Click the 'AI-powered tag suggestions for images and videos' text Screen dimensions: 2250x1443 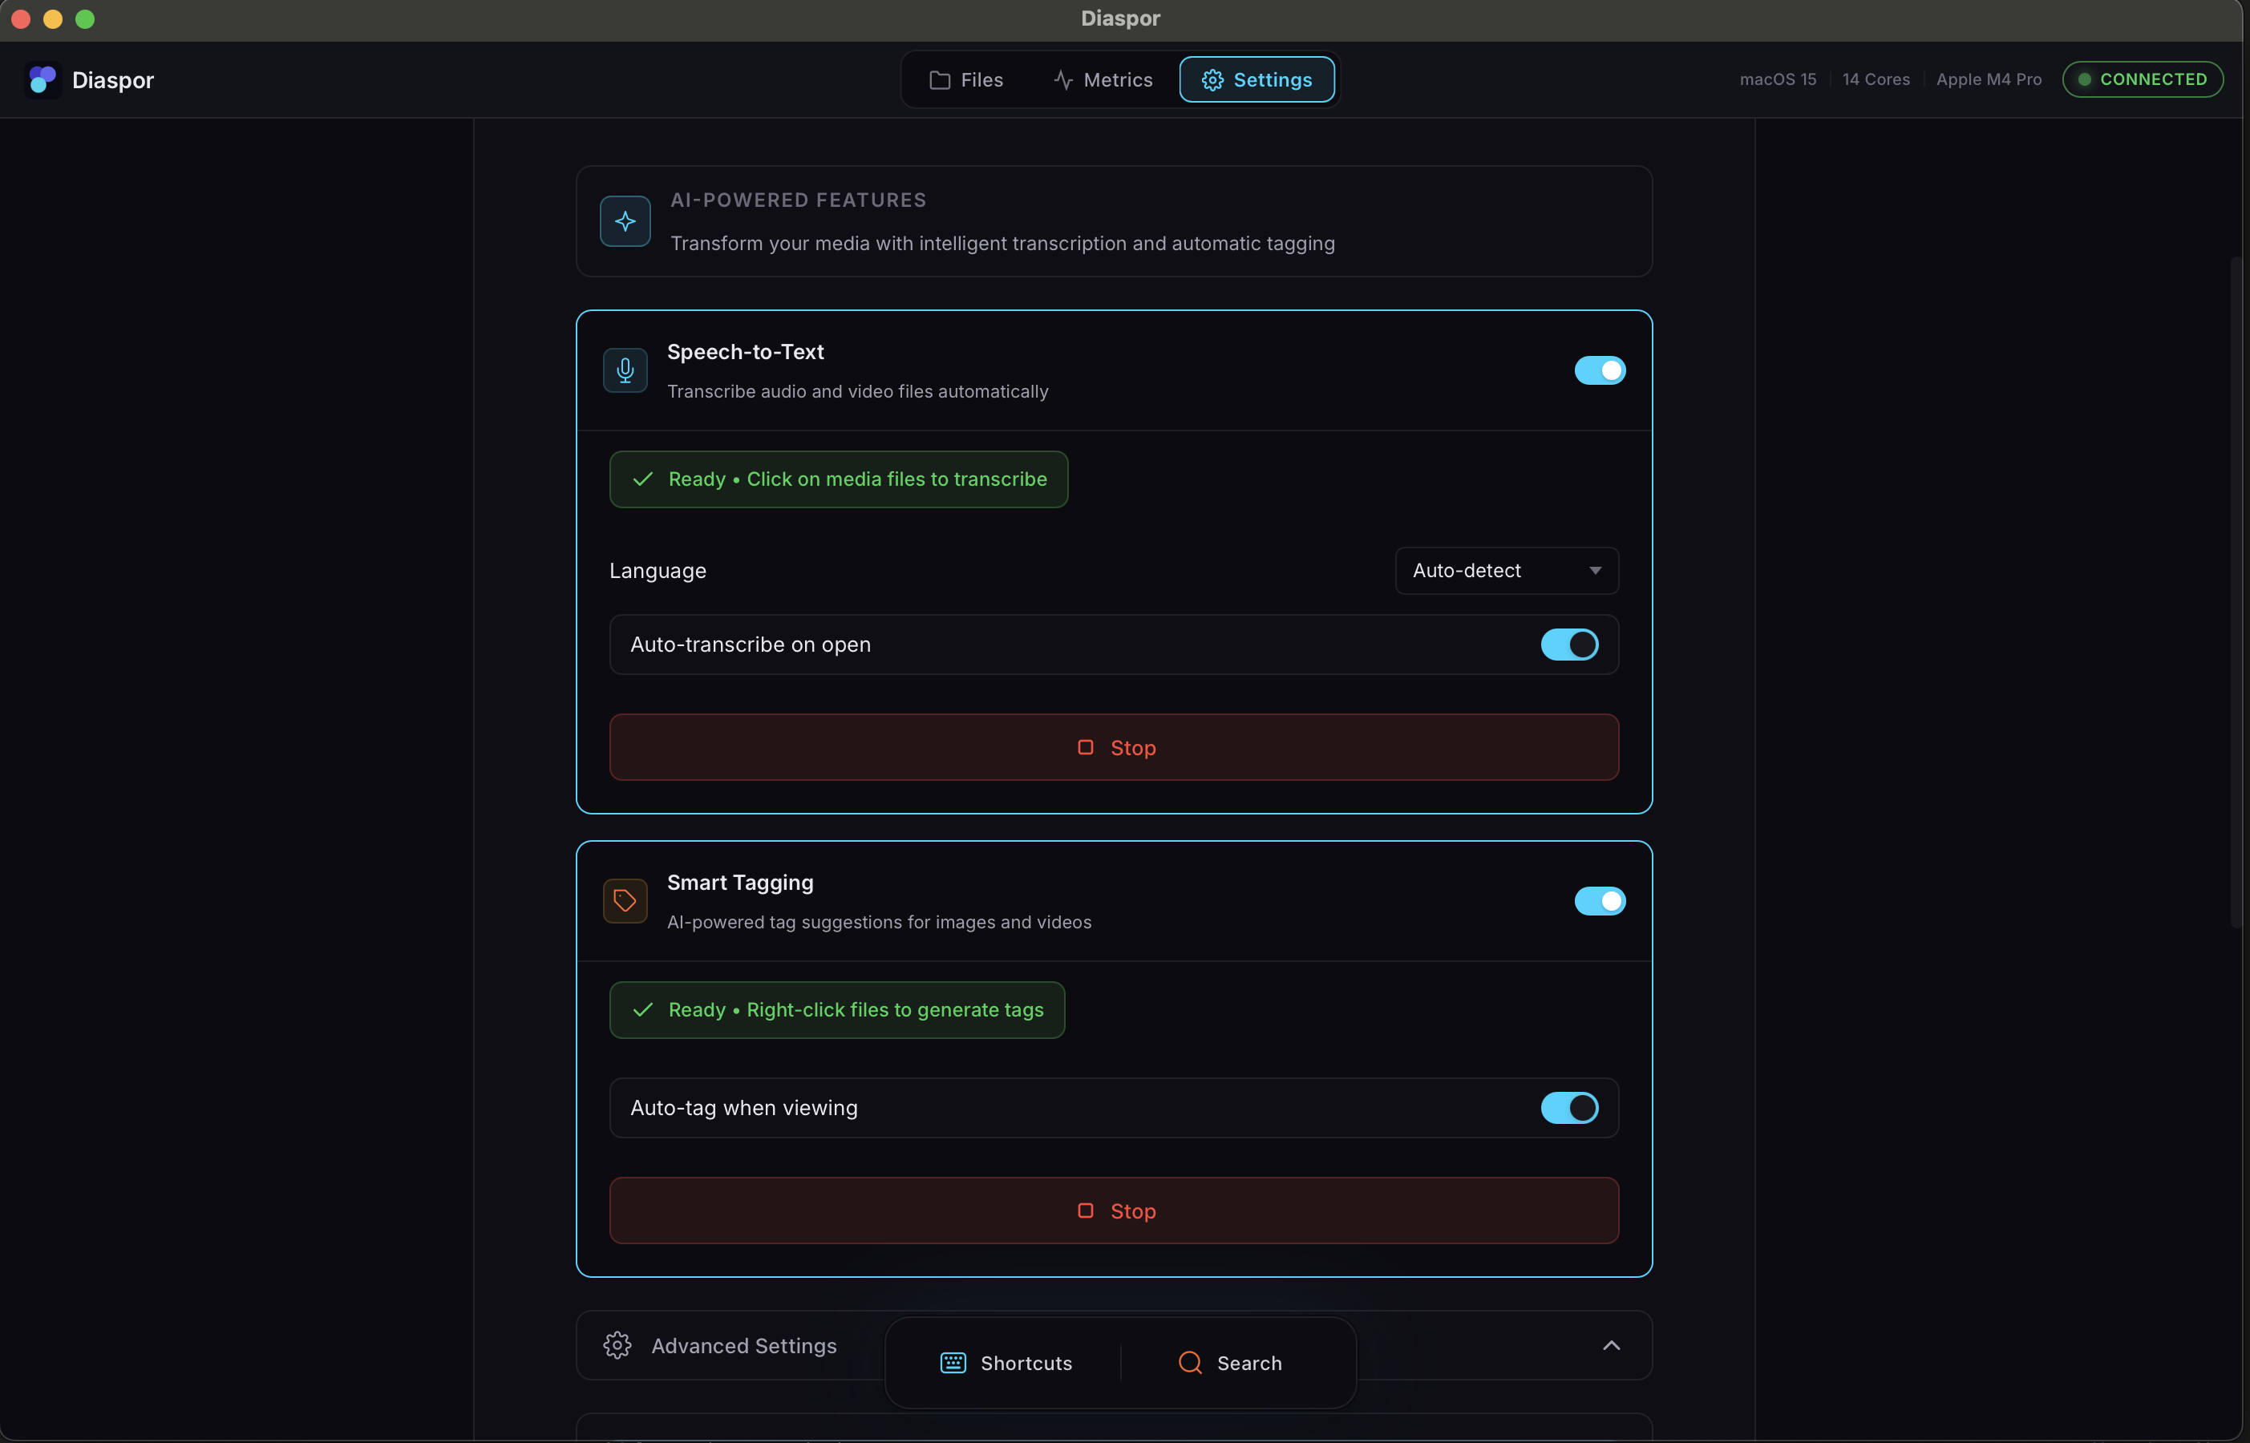pyautogui.click(x=879, y=922)
